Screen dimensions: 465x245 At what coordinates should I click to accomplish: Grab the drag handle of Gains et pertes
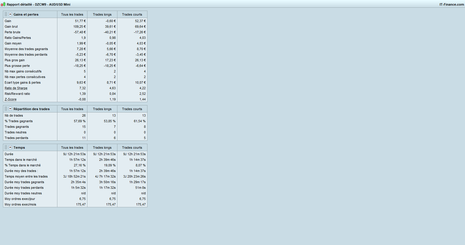pos(6,14)
